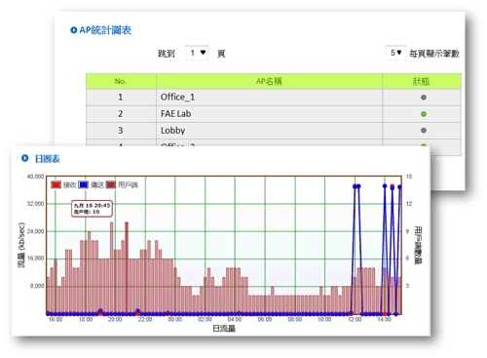Click the gray status dot for Office_1
The image size is (487, 358).
click(x=424, y=98)
